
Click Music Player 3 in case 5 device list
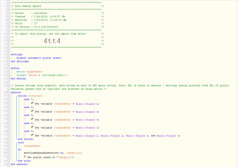[137, 136]
